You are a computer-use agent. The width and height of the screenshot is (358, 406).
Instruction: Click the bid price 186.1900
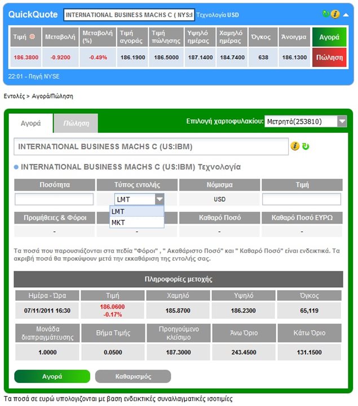[x=132, y=57]
